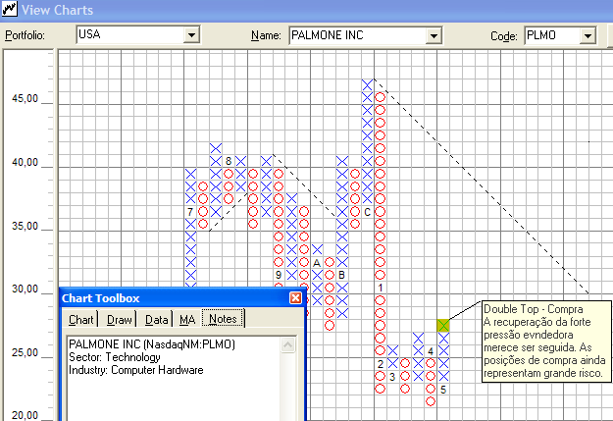Click the highlighted green Double Top marker

click(443, 325)
